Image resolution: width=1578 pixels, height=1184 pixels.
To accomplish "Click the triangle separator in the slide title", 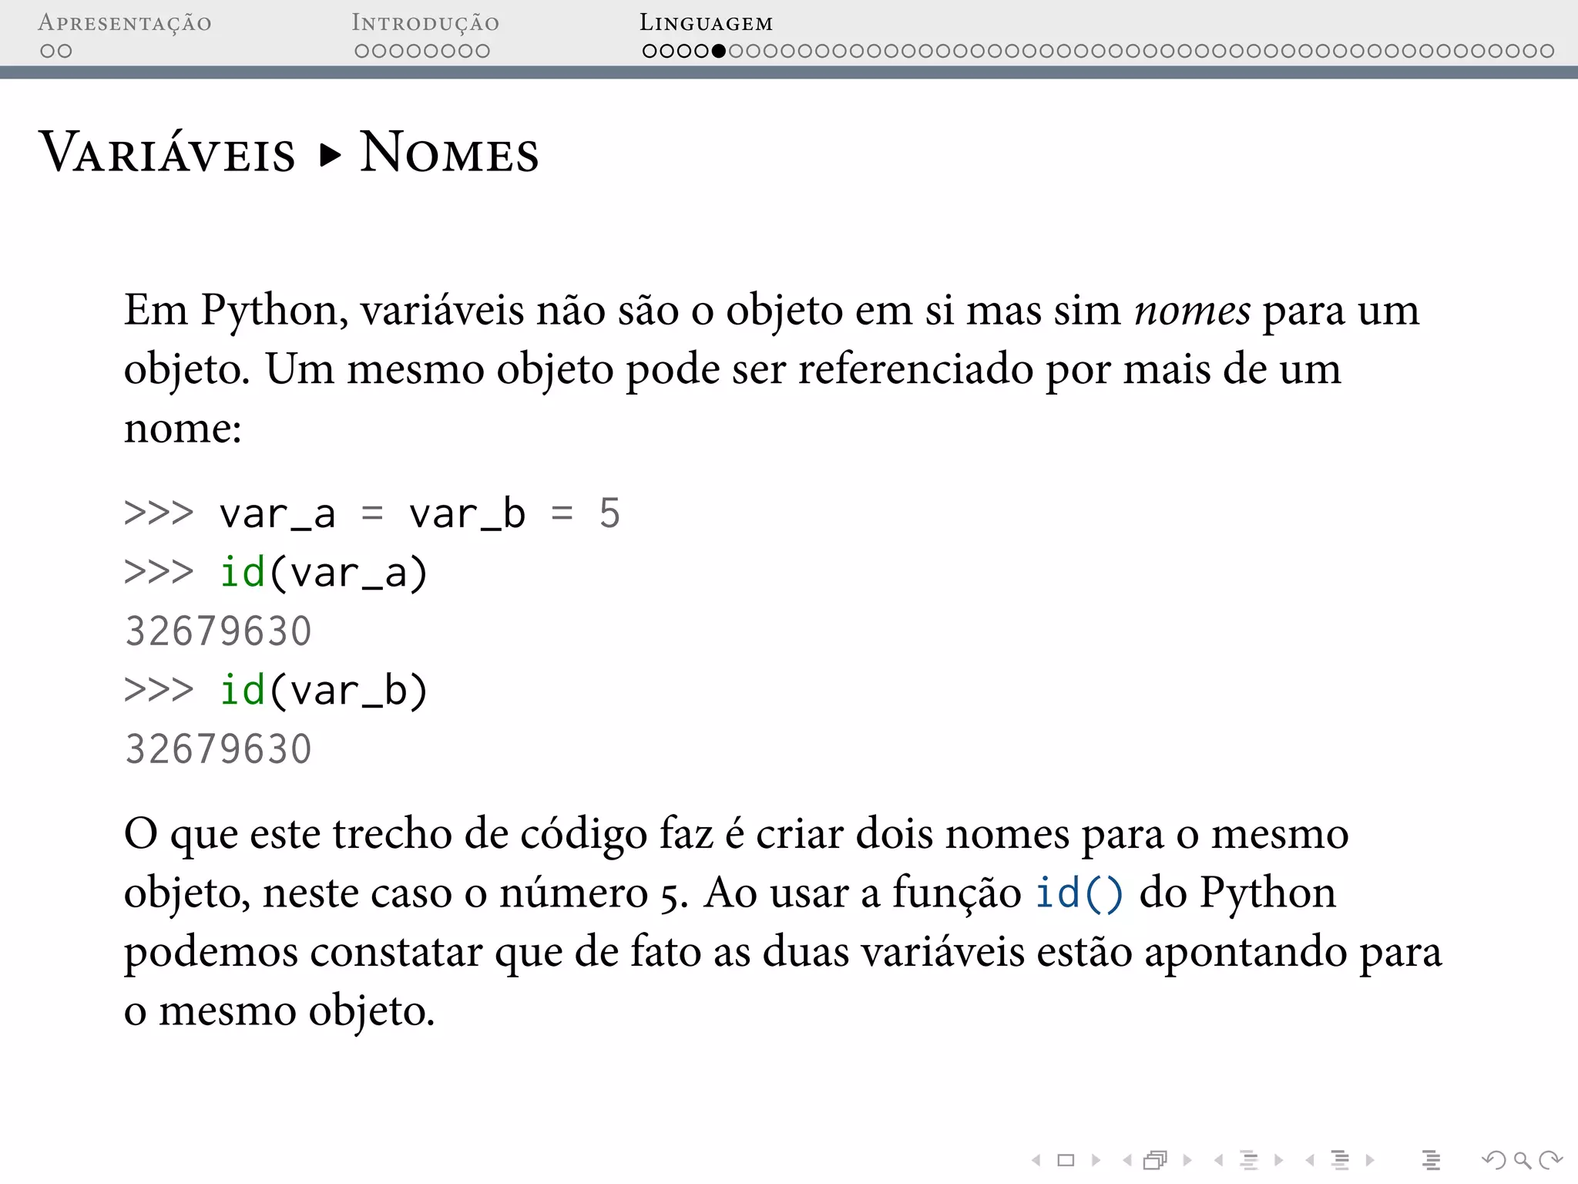I will click(330, 155).
